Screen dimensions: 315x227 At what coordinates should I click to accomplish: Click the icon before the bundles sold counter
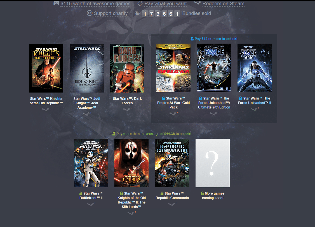point(137,13)
